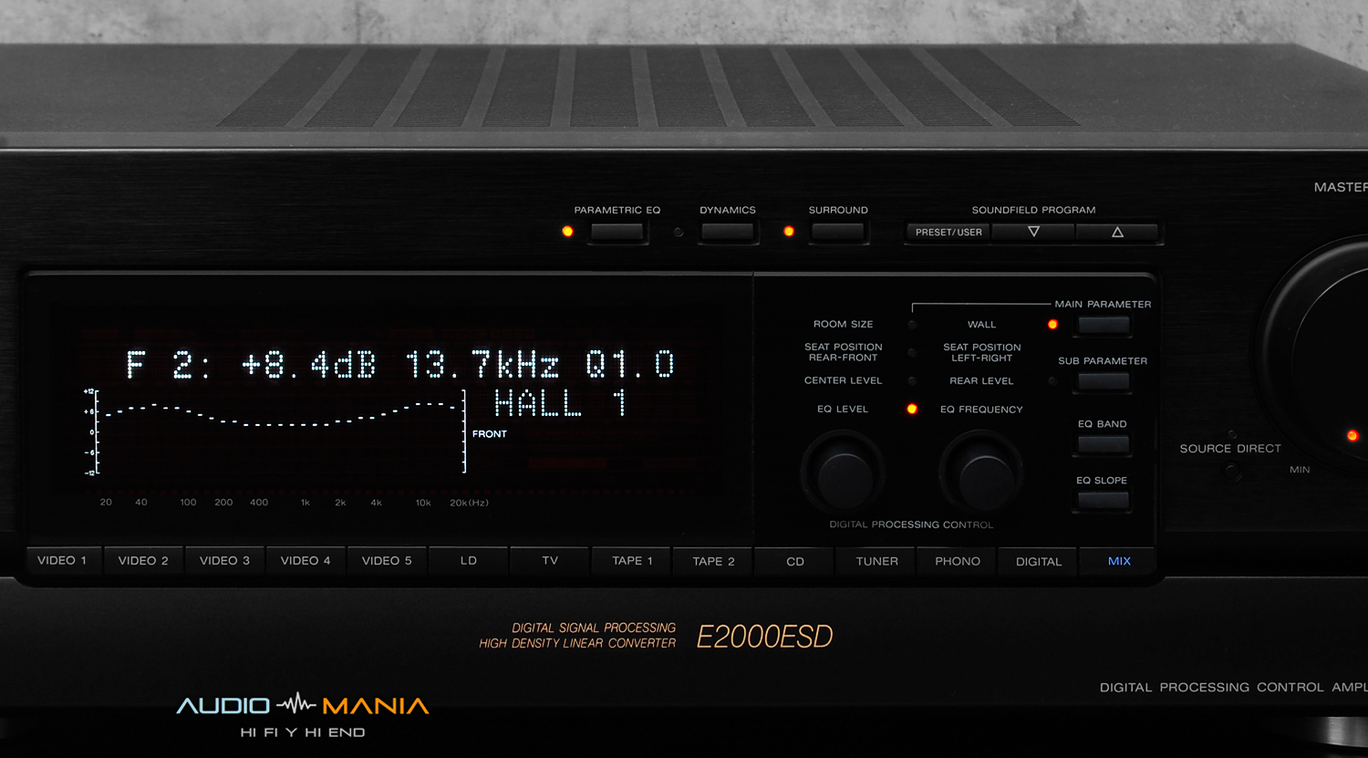The image size is (1368, 758).
Task: Select the LD input
Action: click(469, 560)
